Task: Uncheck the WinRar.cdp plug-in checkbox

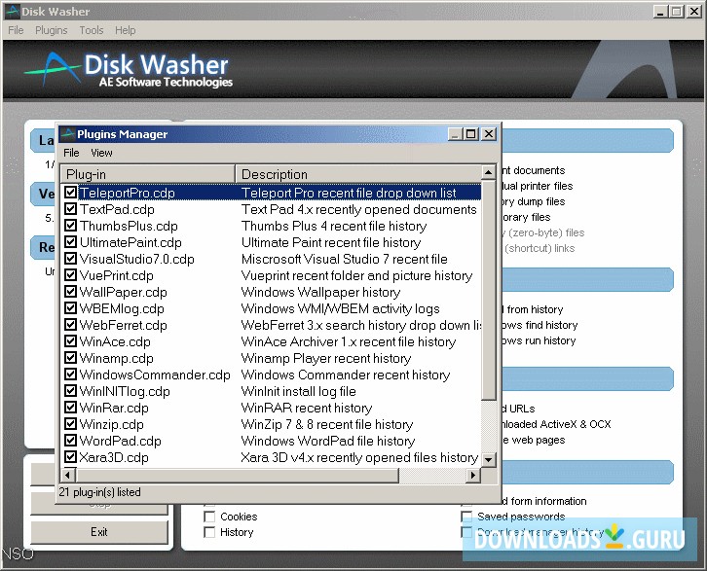Action: click(70, 408)
